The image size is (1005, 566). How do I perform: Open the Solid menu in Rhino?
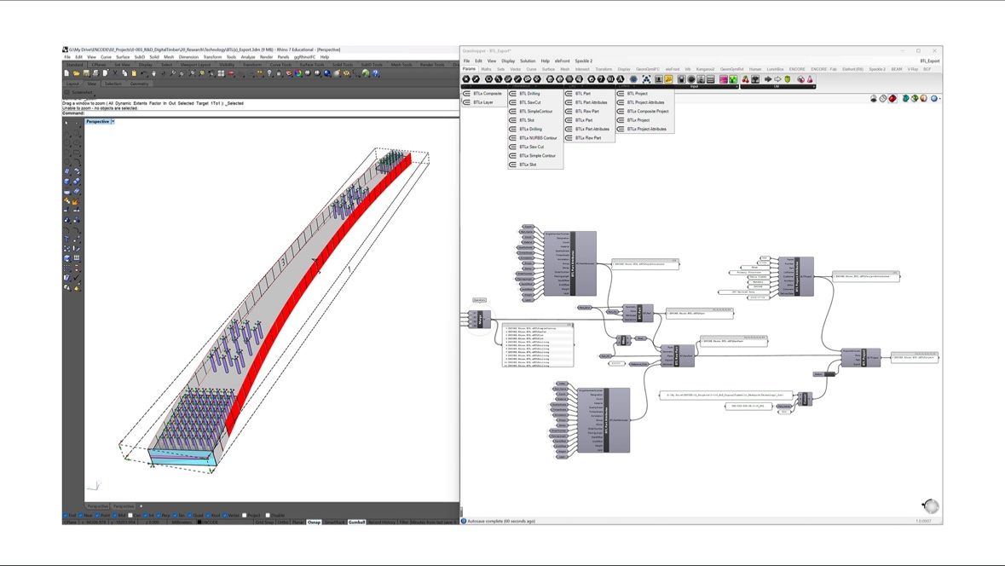coord(153,57)
